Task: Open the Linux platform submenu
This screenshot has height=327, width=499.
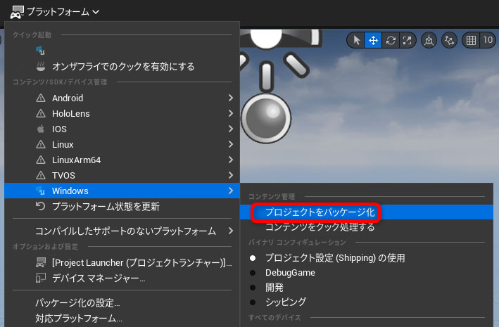Action: pos(122,144)
